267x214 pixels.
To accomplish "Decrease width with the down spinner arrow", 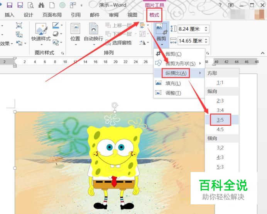I will pos(206,42).
